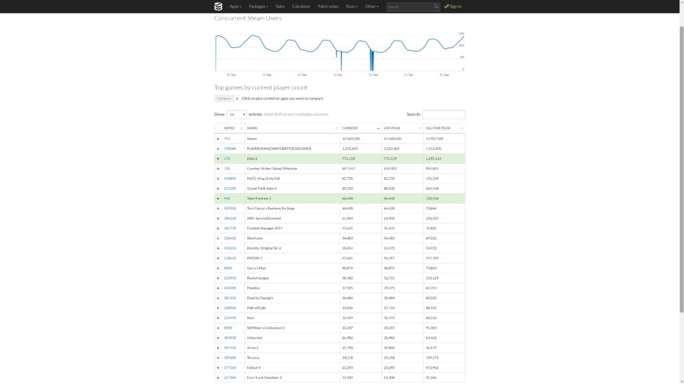Click the plus icon next to Grand Theft Auto V

click(218, 189)
